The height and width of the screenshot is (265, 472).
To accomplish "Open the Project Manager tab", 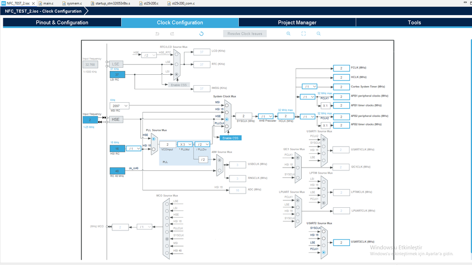I will pyautogui.click(x=297, y=23).
